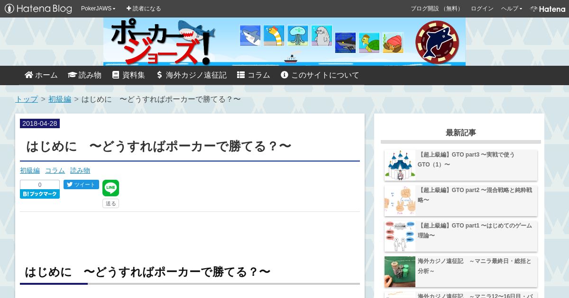Open GTO part3 実戦で使う article link
This screenshot has height=298, width=569.
[x=466, y=159]
